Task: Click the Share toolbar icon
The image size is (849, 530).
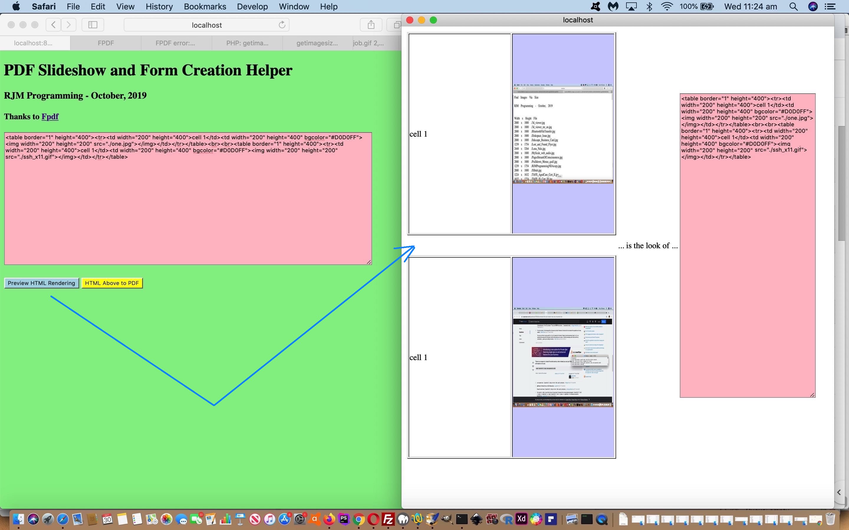Action: click(x=371, y=24)
